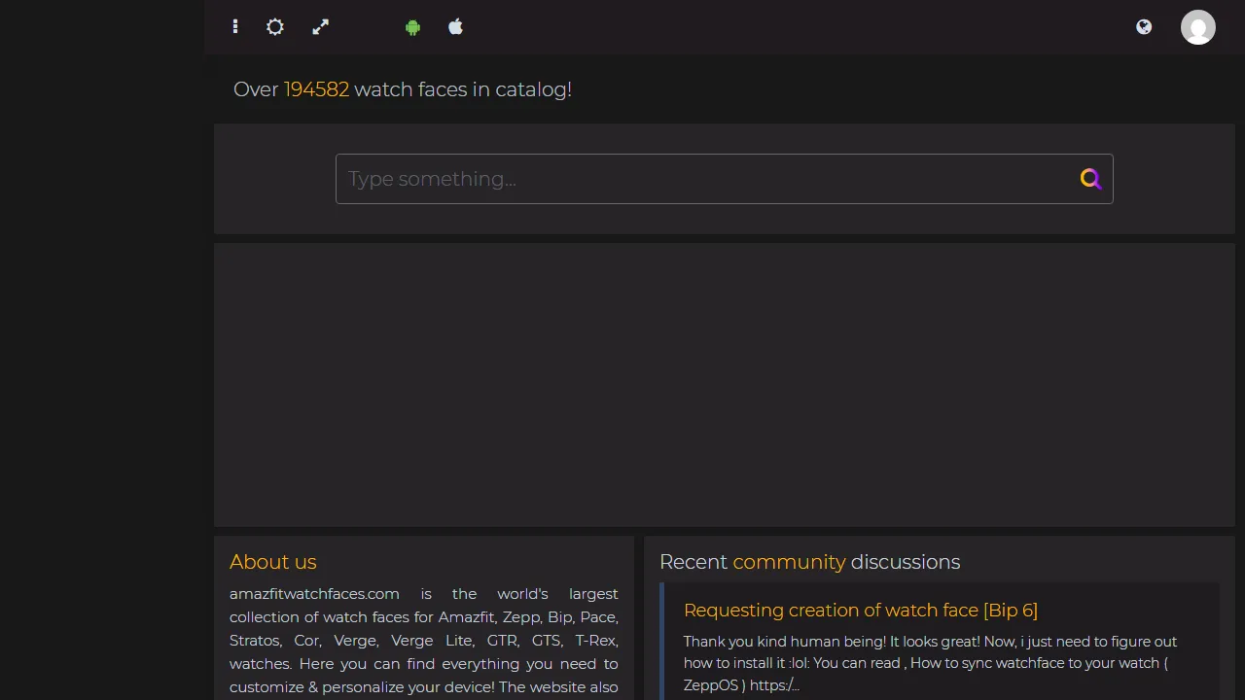Click the 194582 watch face count
The image size is (1245, 700).
click(x=316, y=89)
